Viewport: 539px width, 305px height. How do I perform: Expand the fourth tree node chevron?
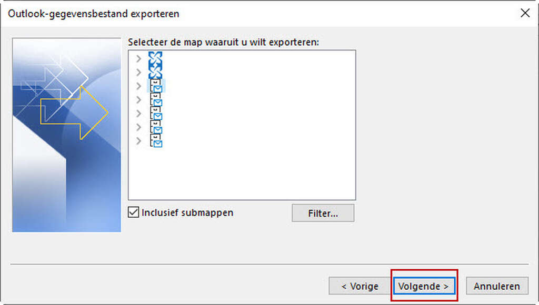138,99
